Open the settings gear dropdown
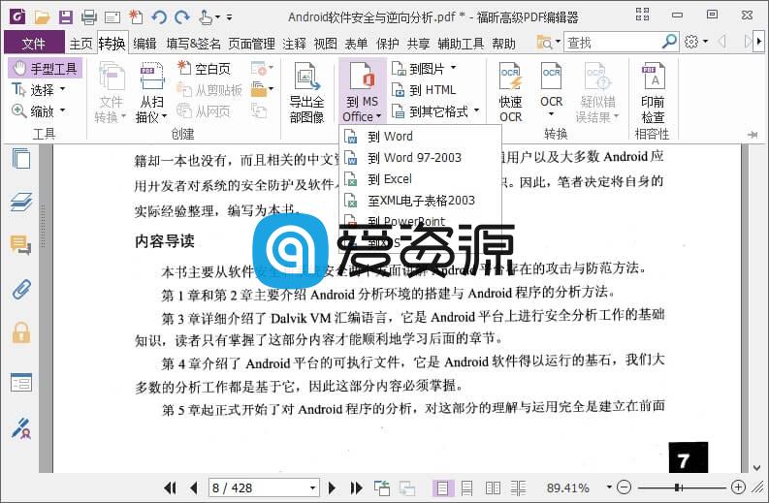 tap(696, 43)
